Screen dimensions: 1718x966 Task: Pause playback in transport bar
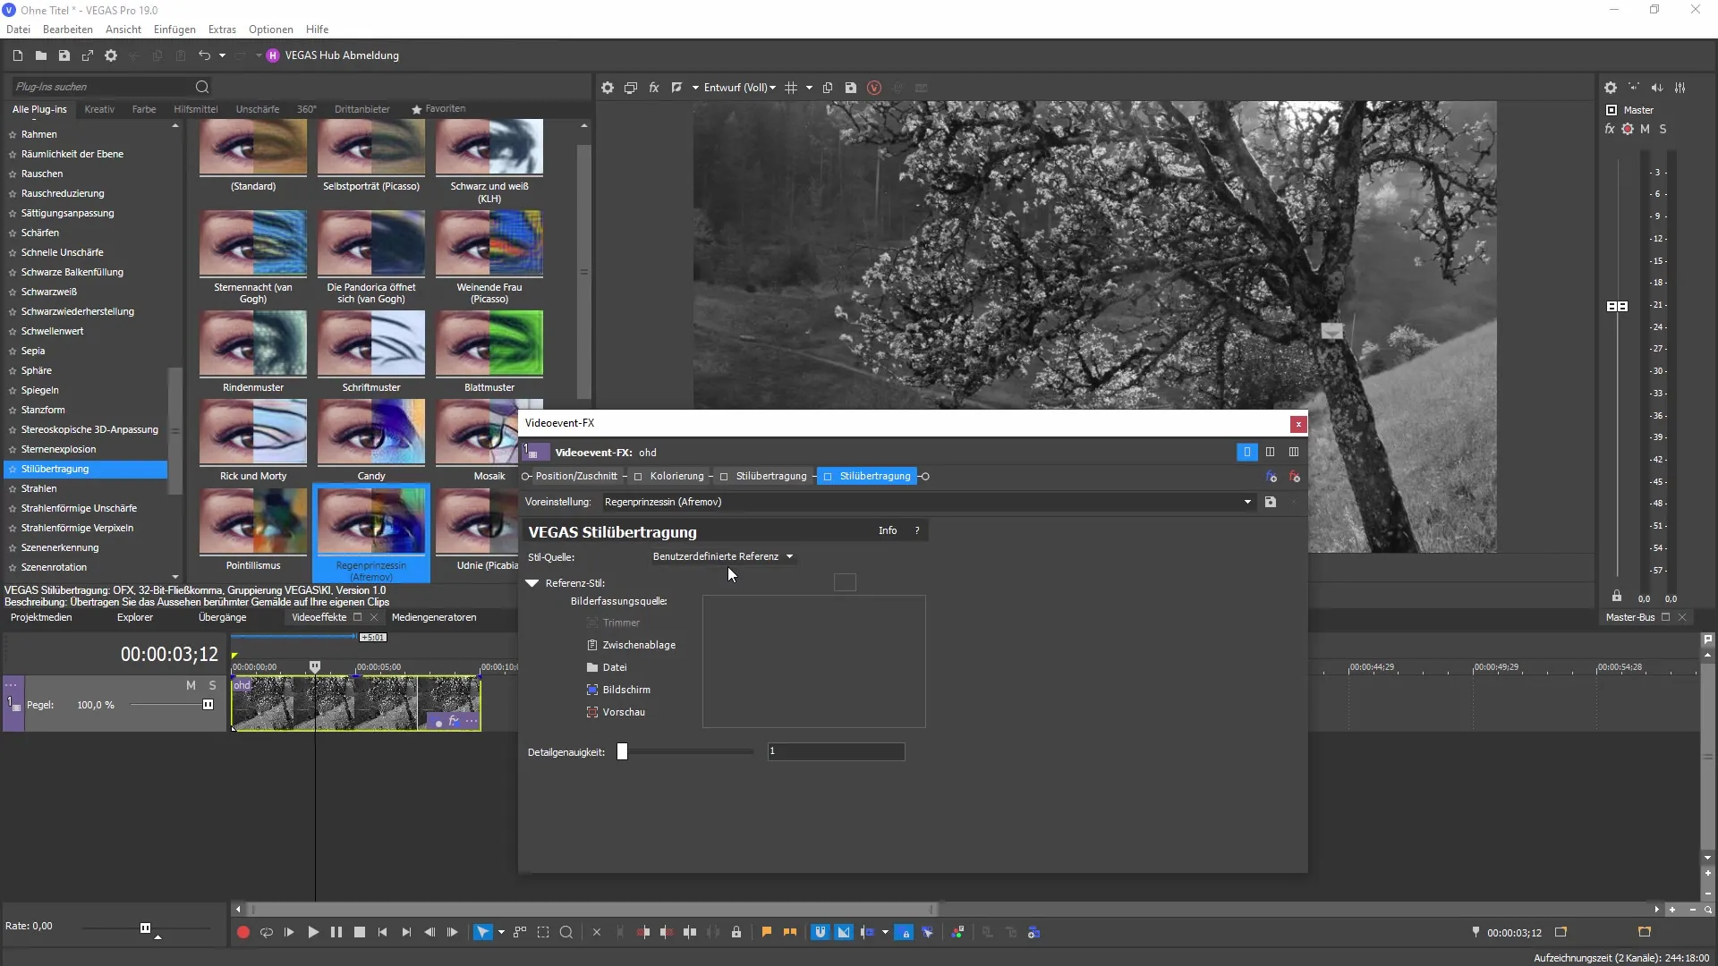click(336, 932)
